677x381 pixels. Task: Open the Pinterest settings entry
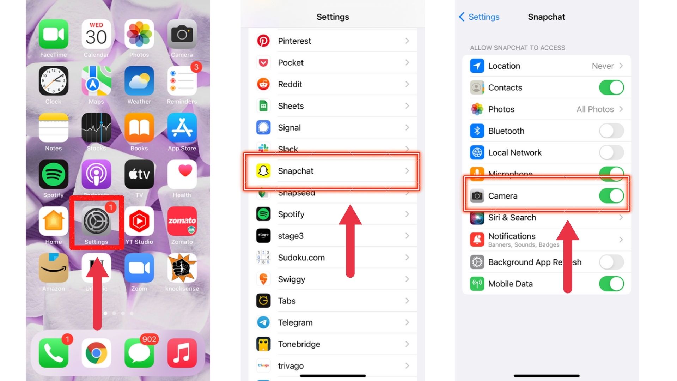click(x=332, y=41)
